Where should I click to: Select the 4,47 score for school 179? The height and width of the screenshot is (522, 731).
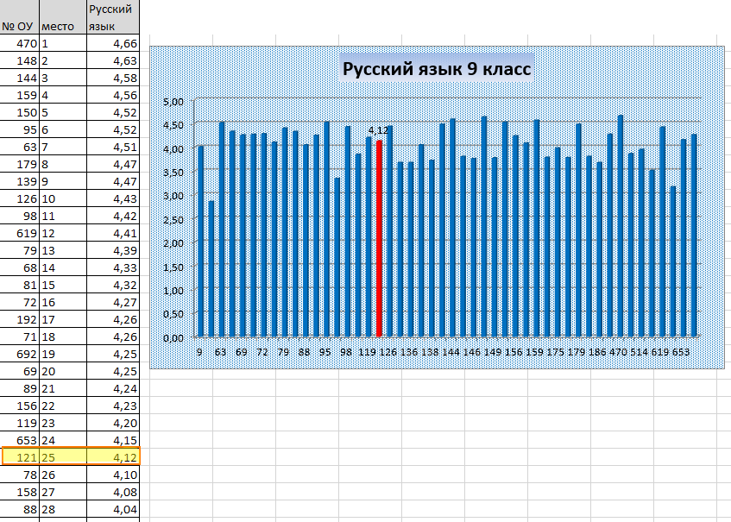click(x=113, y=164)
